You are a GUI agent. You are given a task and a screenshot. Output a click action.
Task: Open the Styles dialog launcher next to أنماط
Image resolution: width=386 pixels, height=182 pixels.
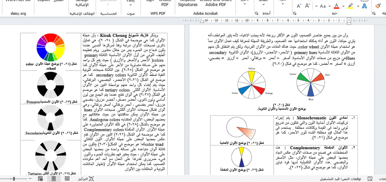point(257,14)
